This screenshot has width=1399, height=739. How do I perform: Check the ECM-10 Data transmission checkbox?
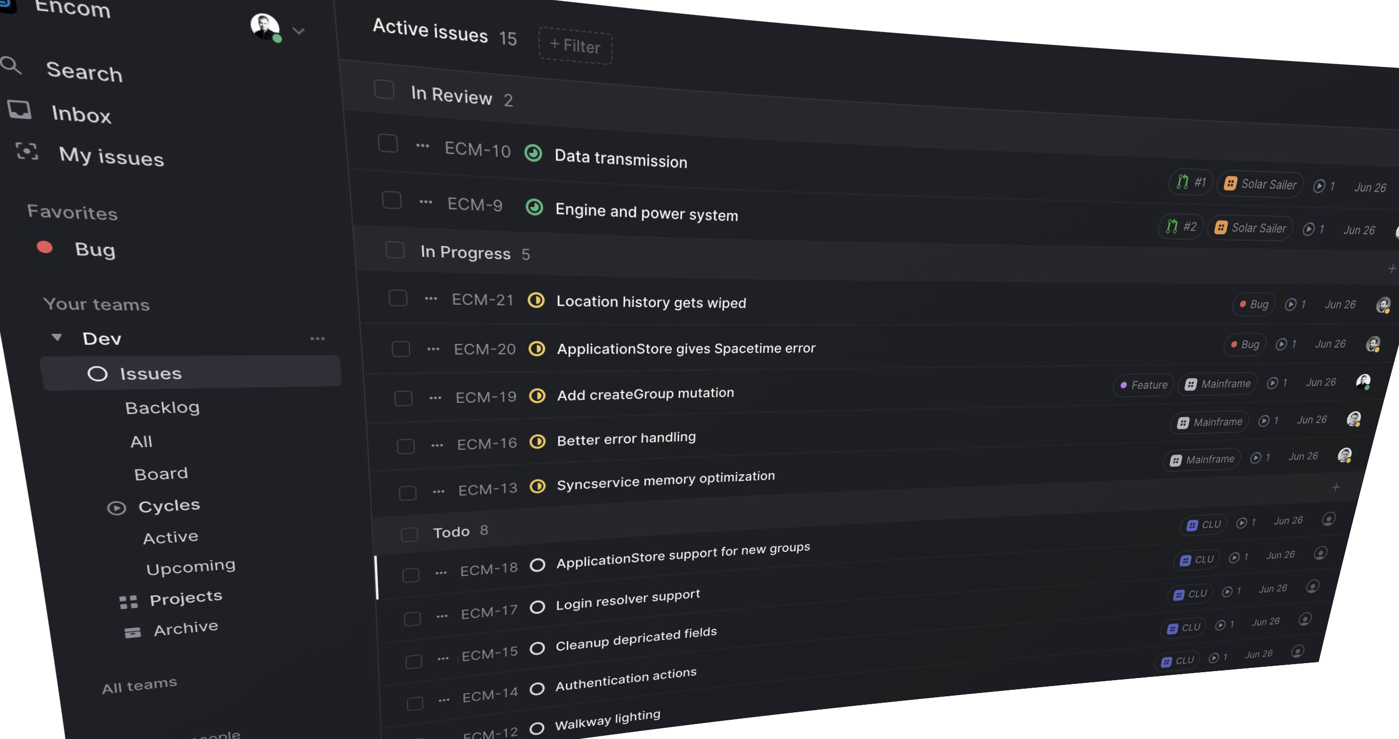pyautogui.click(x=388, y=143)
